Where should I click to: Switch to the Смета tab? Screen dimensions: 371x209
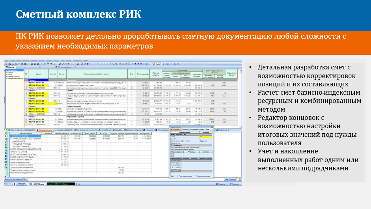pos(10,67)
